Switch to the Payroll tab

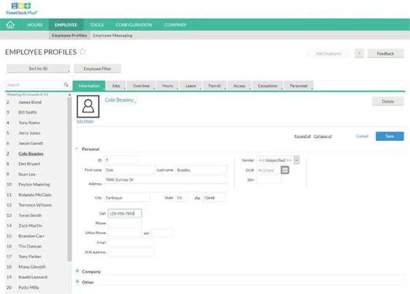click(214, 86)
